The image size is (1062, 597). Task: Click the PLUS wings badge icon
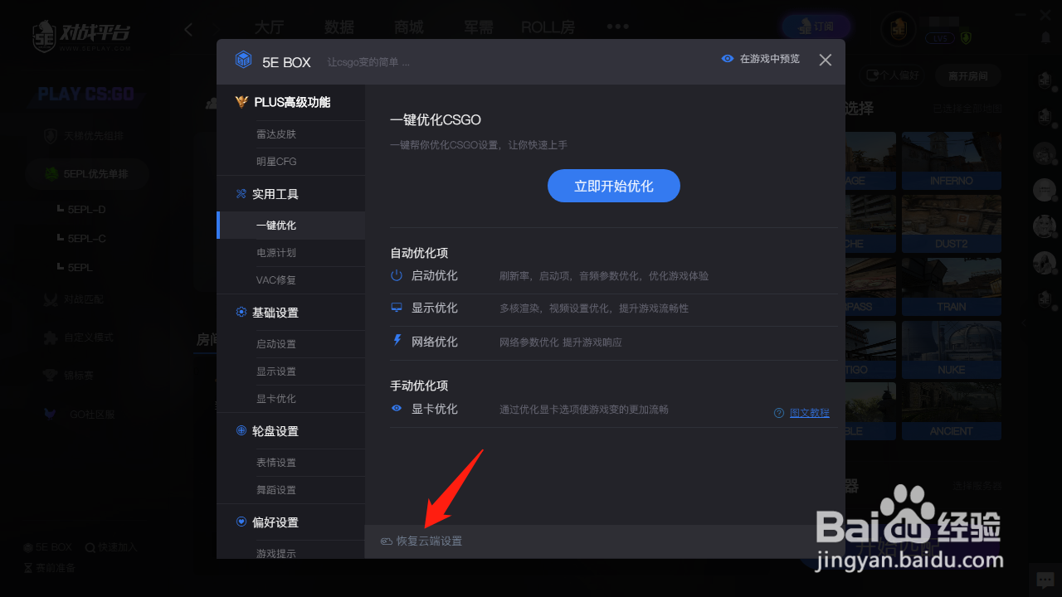(x=241, y=102)
